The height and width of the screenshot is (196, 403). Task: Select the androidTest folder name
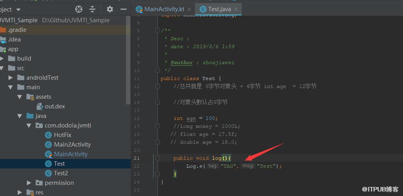click(x=43, y=78)
